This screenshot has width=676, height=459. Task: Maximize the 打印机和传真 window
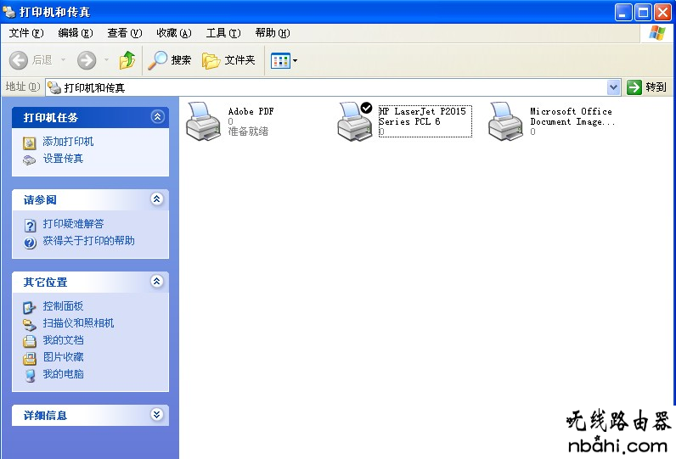[x=643, y=13]
